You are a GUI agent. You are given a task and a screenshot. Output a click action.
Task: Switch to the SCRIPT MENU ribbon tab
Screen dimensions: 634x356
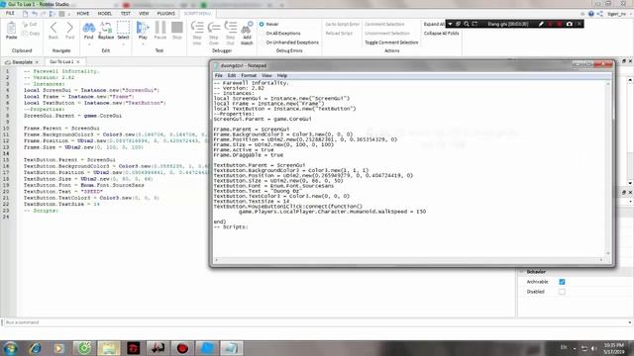click(x=198, y=13)
